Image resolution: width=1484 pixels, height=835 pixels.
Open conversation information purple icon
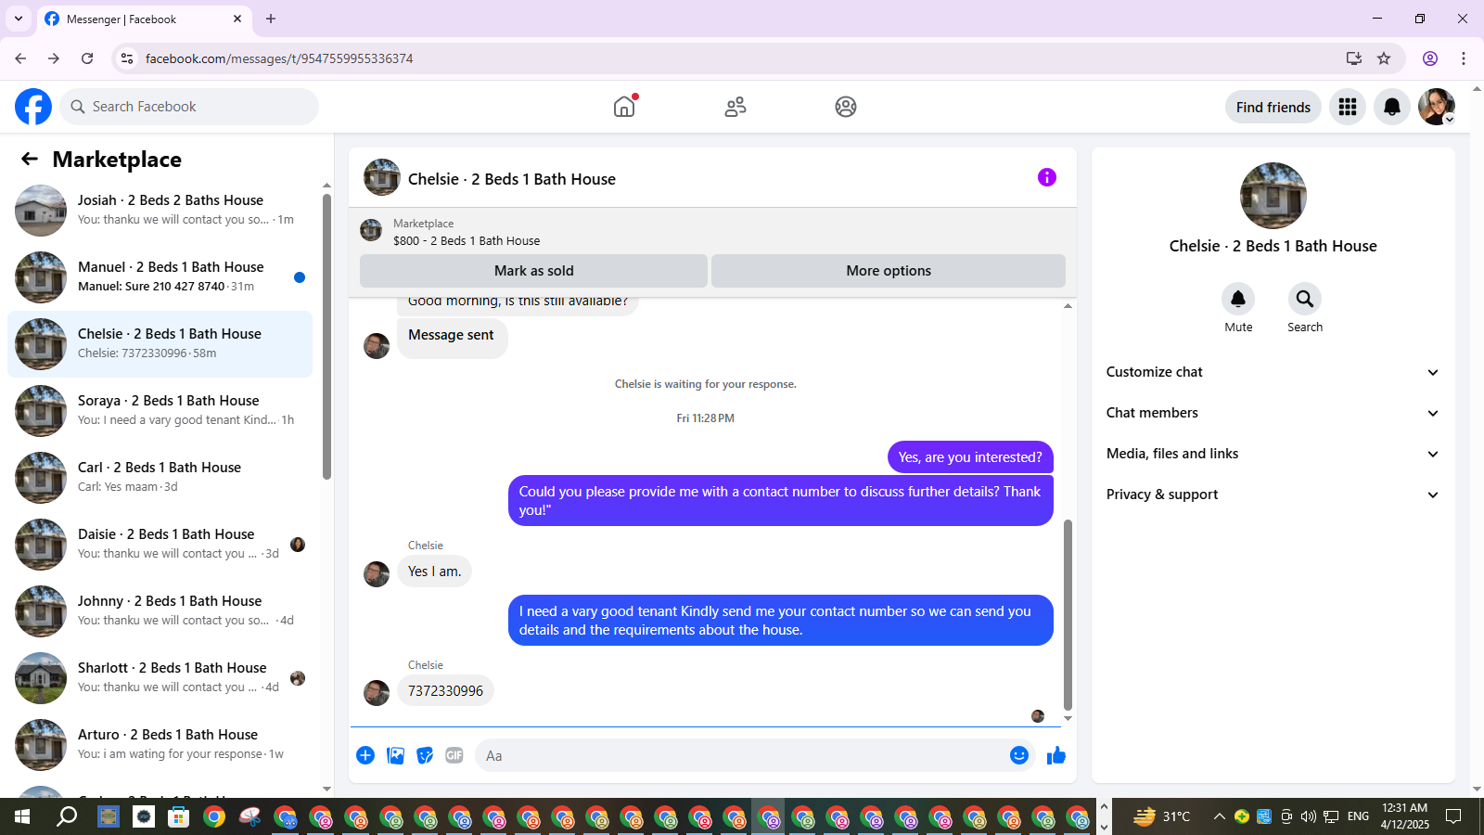tap(1047, 177)
